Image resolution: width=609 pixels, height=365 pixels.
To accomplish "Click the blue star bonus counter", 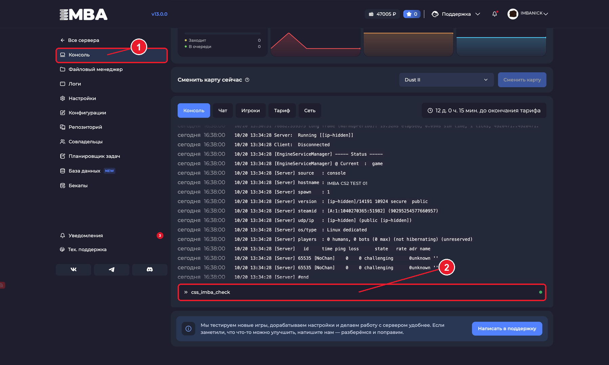I will pos(412,14).
